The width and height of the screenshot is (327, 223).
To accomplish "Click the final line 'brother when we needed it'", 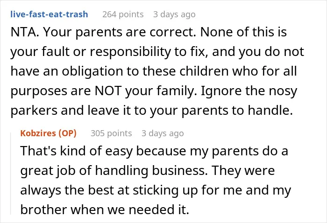I will 105,209.
